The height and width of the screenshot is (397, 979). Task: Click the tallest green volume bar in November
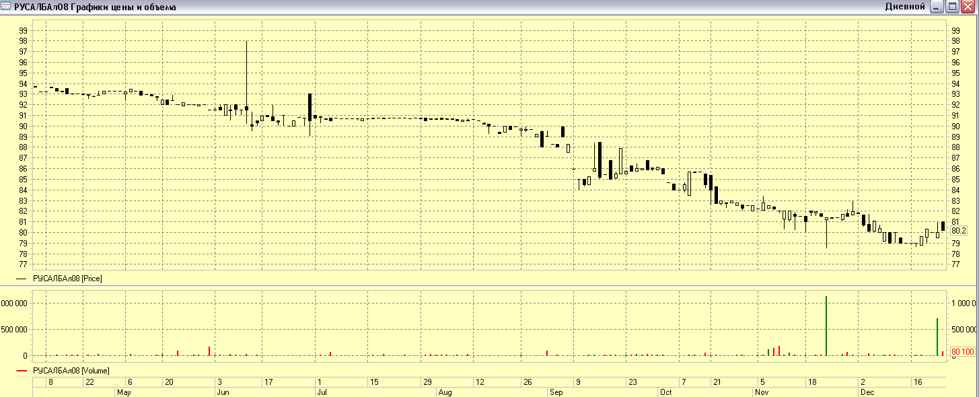point(826,326)
